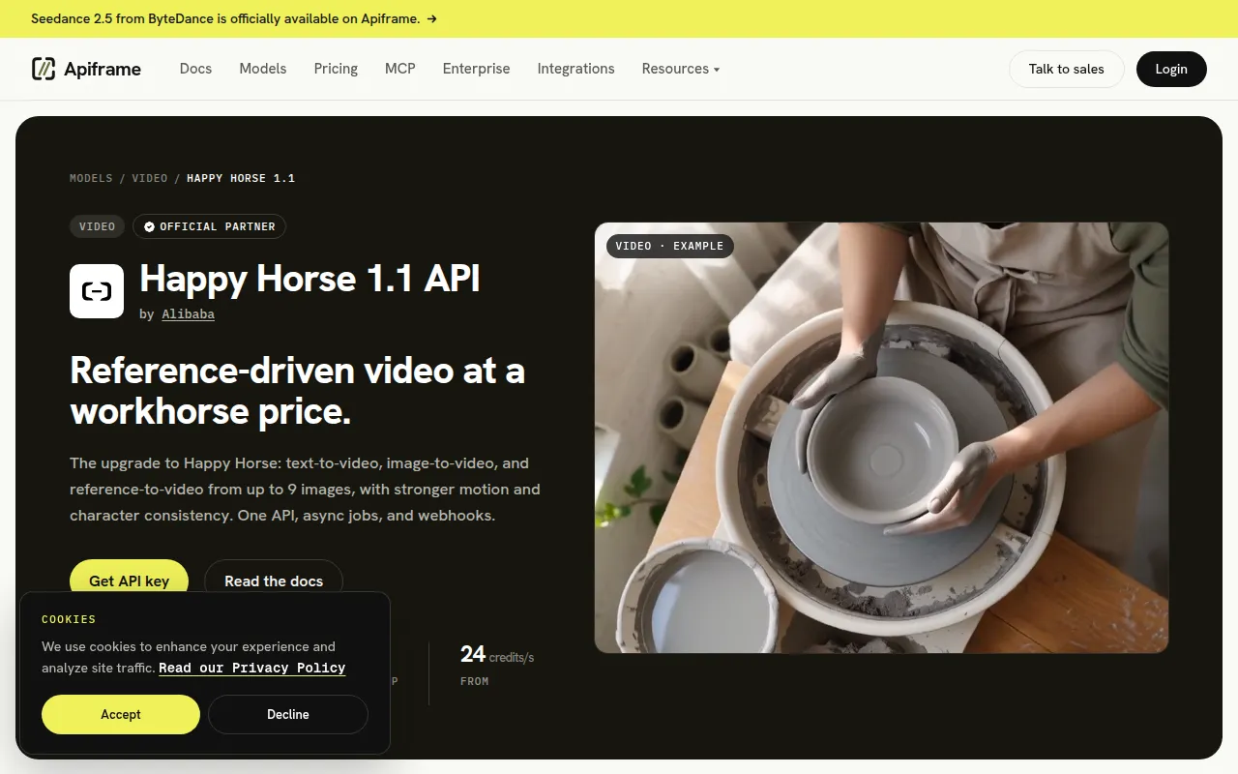Click the Reference-driven video headline

coord(297,391)
